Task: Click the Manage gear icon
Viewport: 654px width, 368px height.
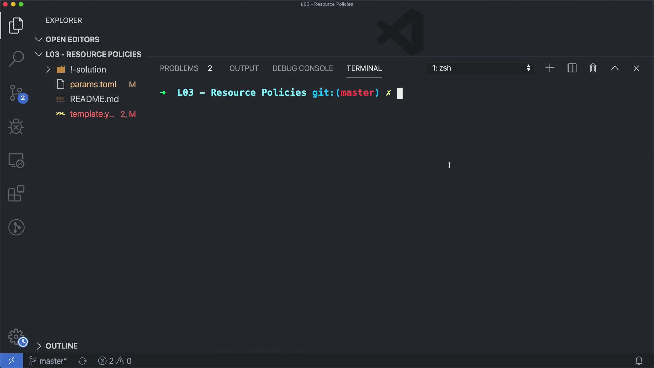Action: [16, 337]
